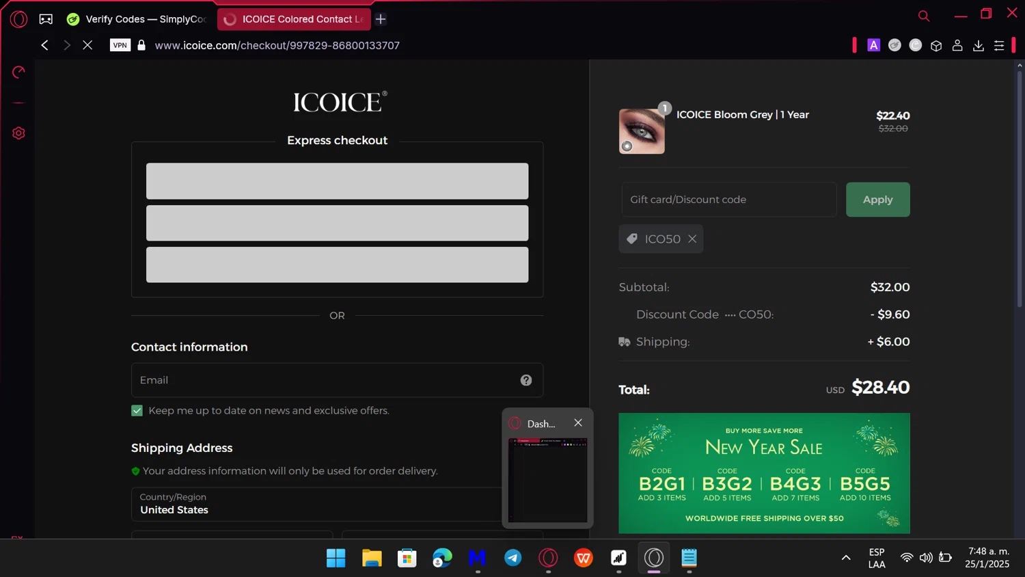Search open tabs with magnifier icon
Viewport: 1025px width, 577px height.
[x=924, y=16]
